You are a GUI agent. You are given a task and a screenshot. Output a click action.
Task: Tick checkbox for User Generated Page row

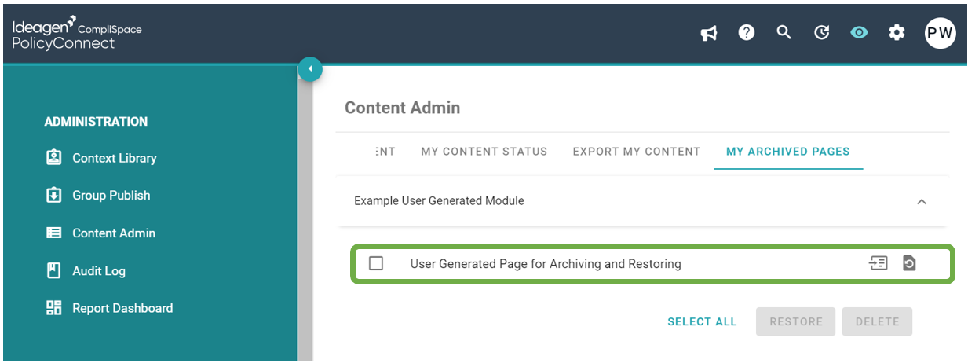click(376, 263)
